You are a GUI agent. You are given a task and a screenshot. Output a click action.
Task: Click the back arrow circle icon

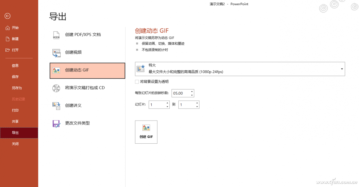coord(7,16)
